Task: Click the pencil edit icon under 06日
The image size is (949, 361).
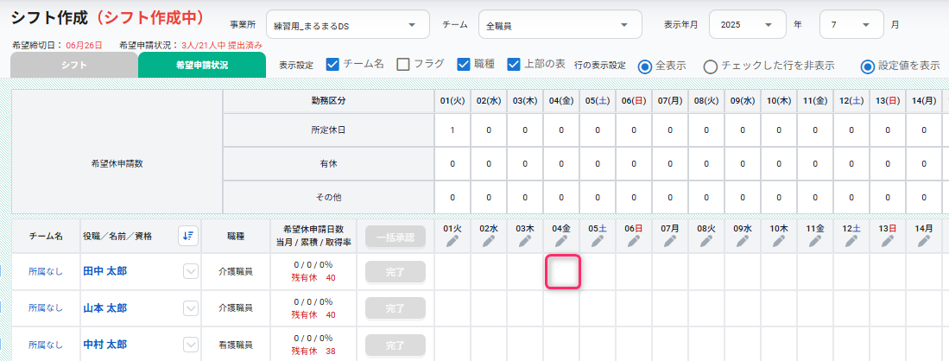Action: pyautogui.click(x=634, y=241)
